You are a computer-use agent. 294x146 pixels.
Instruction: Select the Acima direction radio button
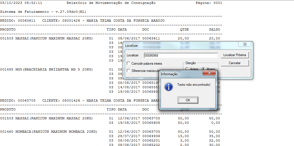click(x=187, y=69)
